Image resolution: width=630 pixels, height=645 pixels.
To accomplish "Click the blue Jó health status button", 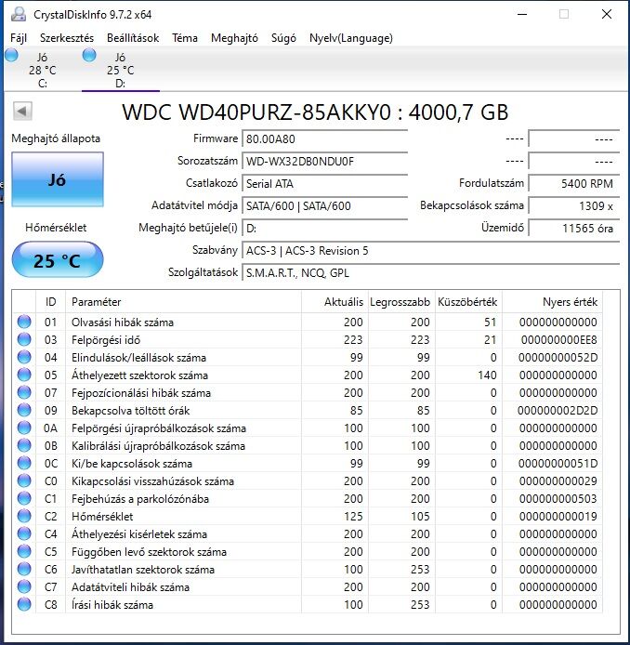I will (58, 179).
